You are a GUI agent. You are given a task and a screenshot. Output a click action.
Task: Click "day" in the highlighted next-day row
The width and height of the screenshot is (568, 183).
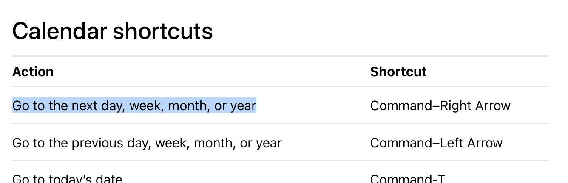(114, 106)
